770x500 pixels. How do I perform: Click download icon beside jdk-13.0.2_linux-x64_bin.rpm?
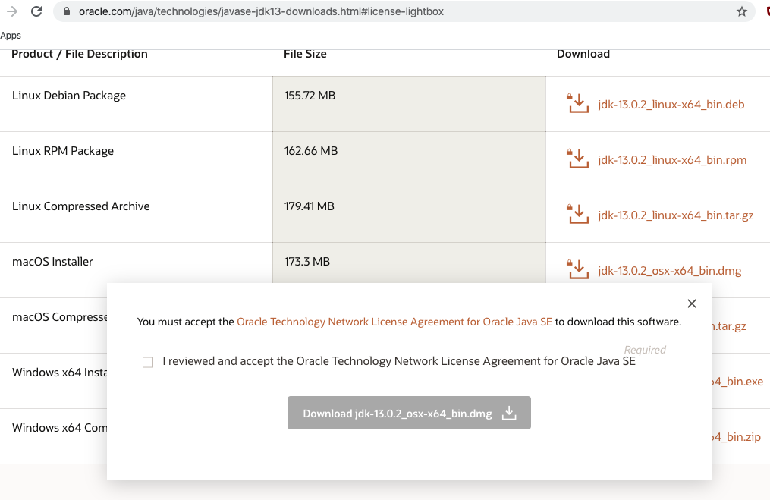click(x=578, y=159)
